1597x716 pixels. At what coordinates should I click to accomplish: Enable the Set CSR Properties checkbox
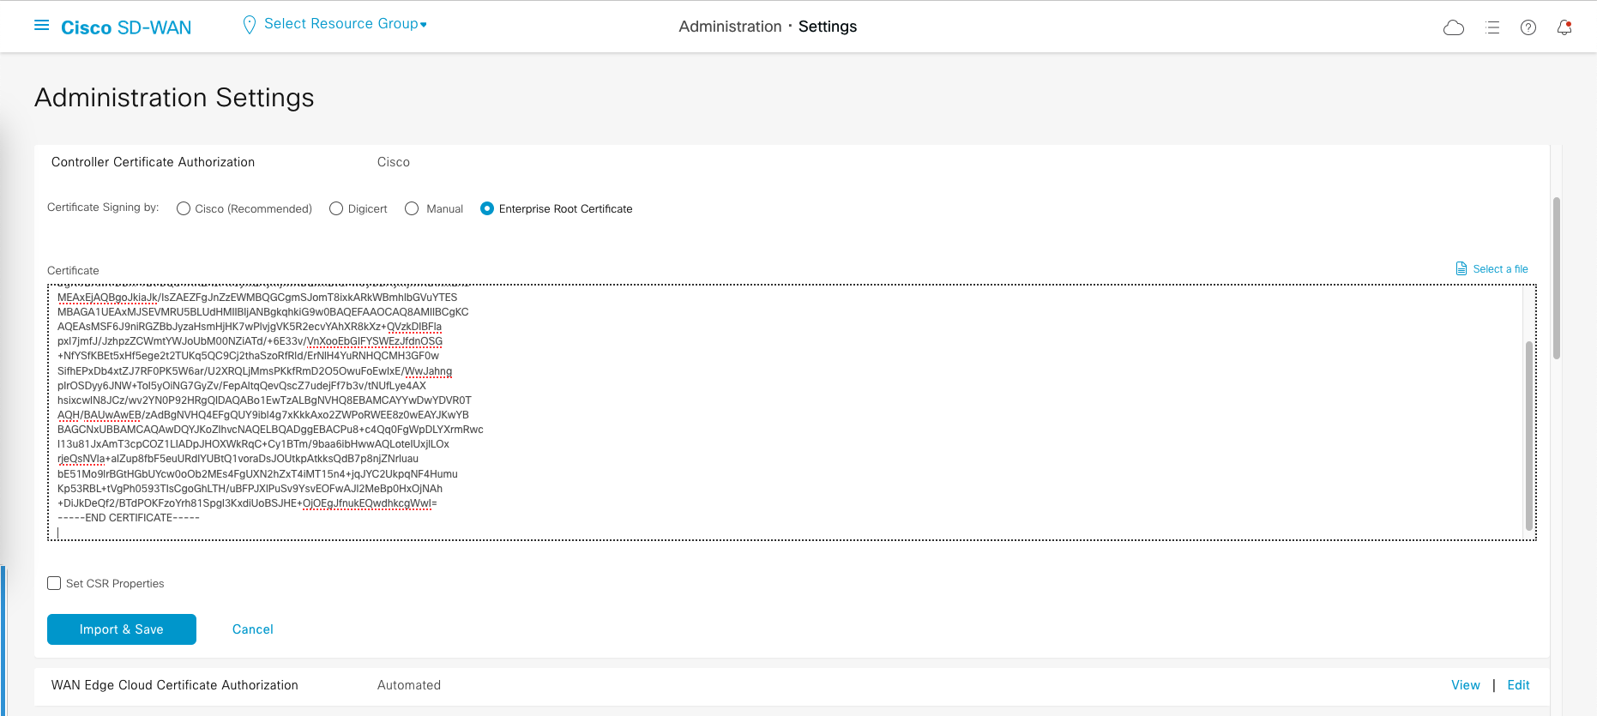click(x=54, y=583)
